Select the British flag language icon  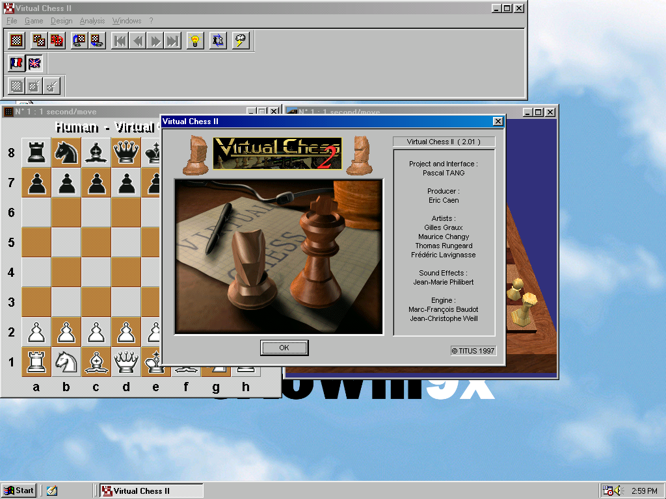tap(34, 63)
